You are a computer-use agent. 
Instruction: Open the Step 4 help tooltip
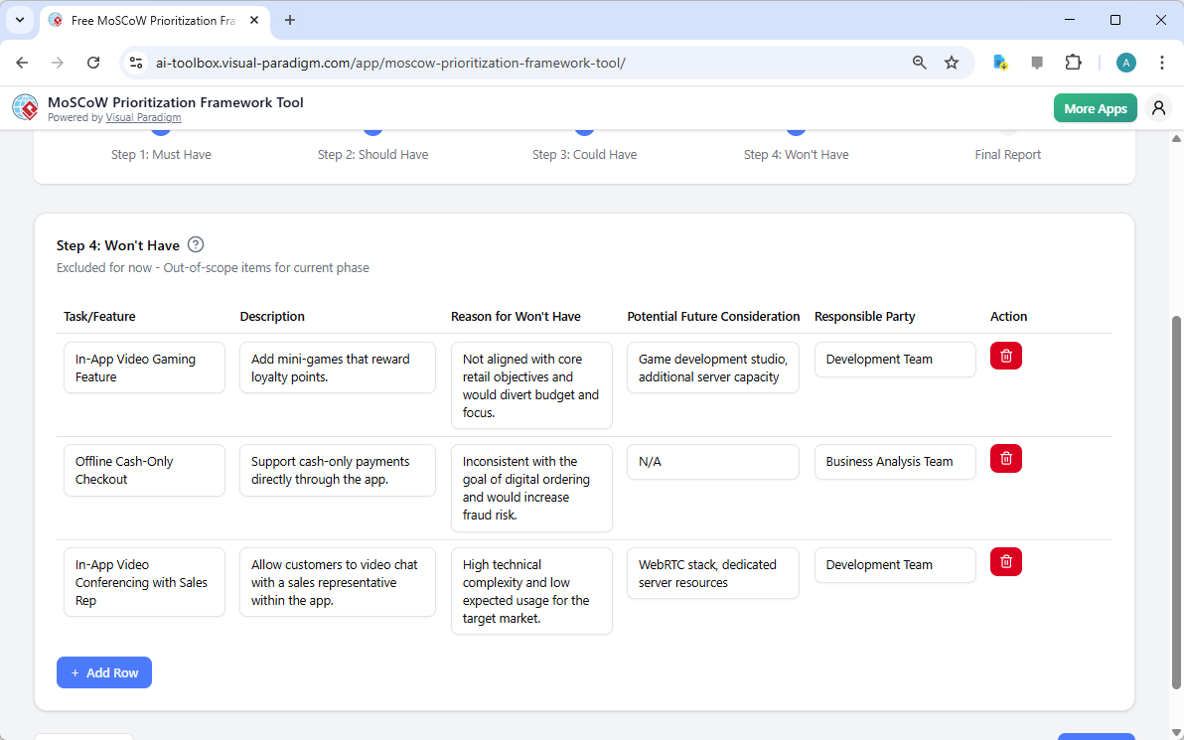click(196, 244)
